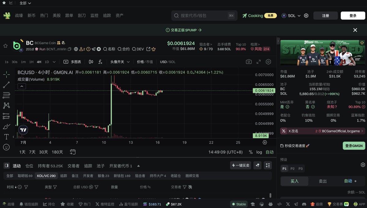Expand the X 改名 history row

(323, 131)
